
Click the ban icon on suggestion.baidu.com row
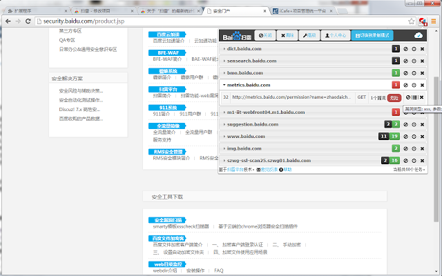[x=405, y=124]
